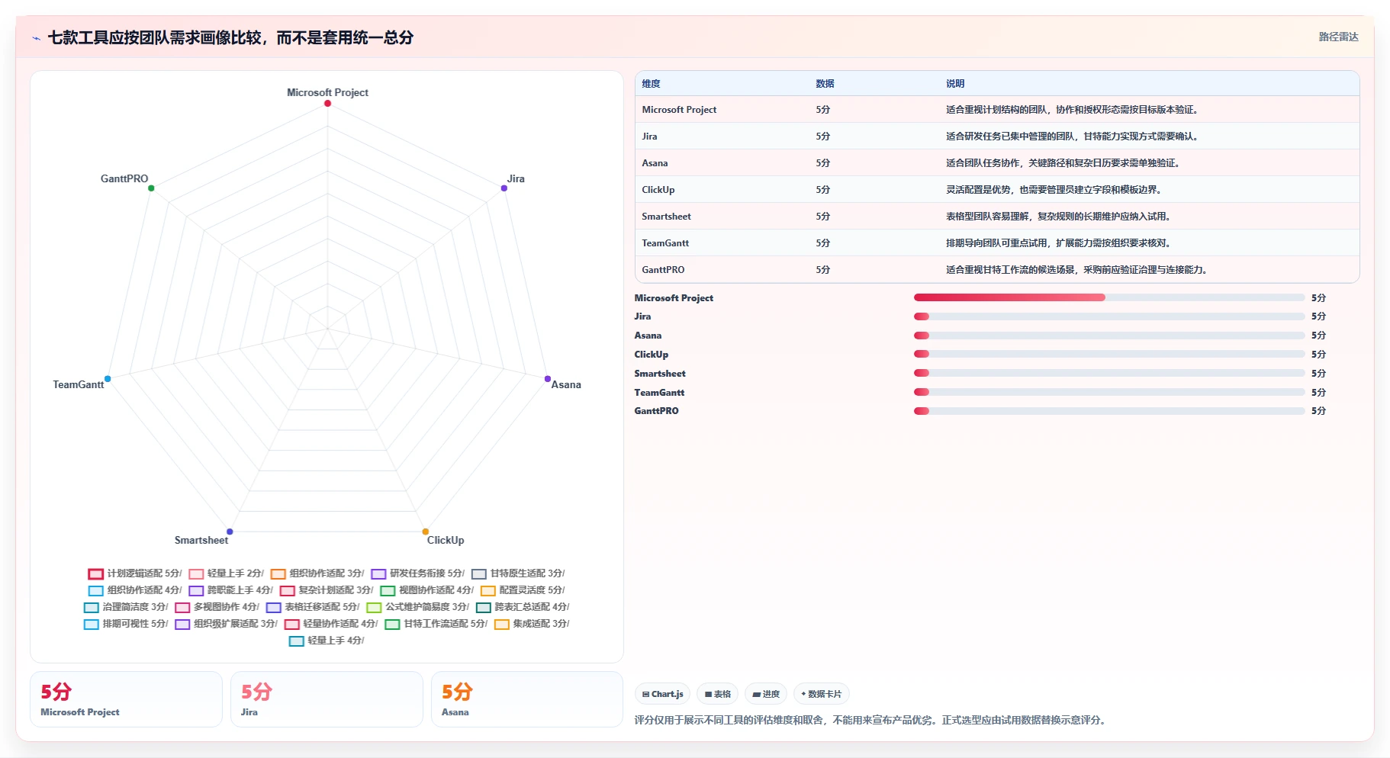Hide the 治理简洁度 3分 dataset in legend
The image size is (1390, 758).
pyautogui.click(x=125, y=607)
